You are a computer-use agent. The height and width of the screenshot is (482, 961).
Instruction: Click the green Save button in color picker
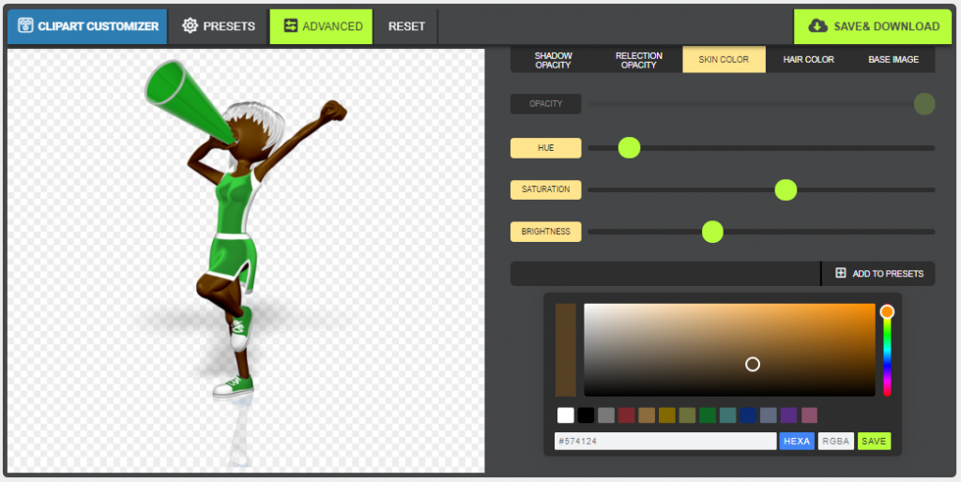(874, 441)
